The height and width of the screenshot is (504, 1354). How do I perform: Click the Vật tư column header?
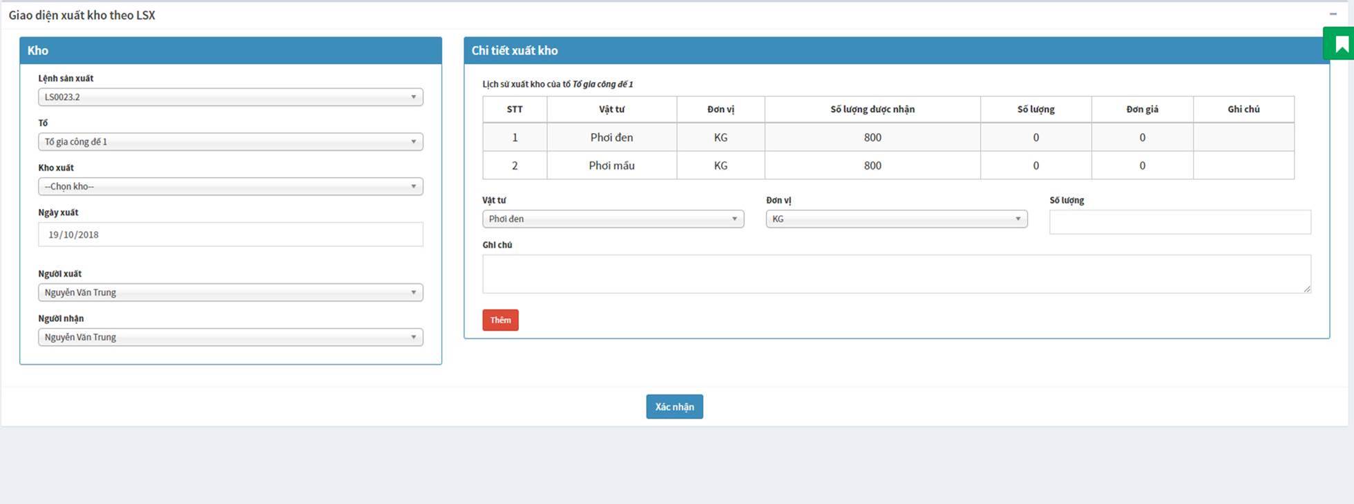(x=611, y=110)
